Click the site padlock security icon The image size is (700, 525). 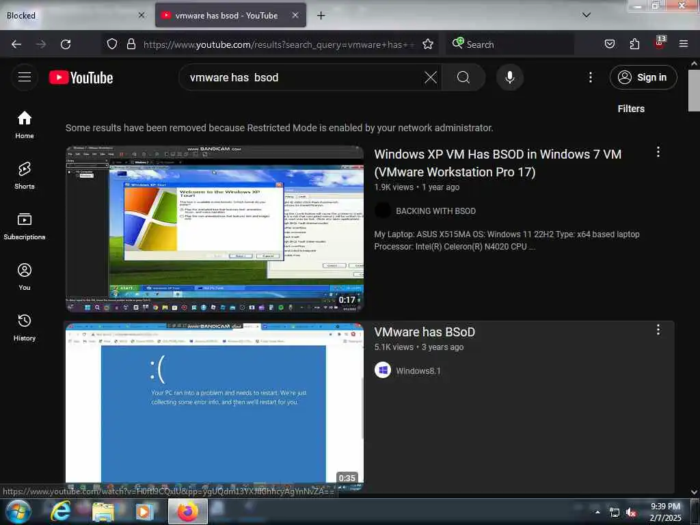point(131,44)
